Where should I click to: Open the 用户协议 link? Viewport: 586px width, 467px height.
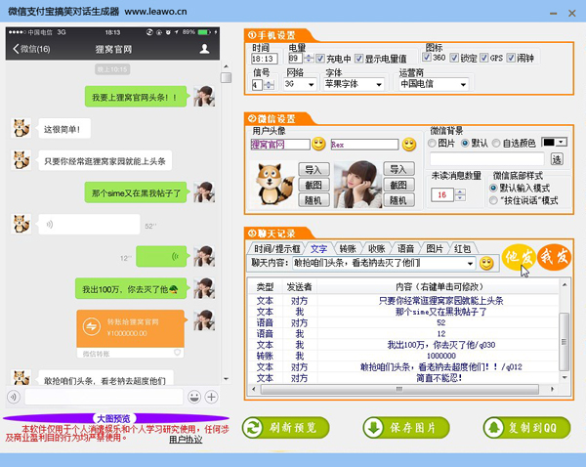pyautogui.click(x=186, y=440)
